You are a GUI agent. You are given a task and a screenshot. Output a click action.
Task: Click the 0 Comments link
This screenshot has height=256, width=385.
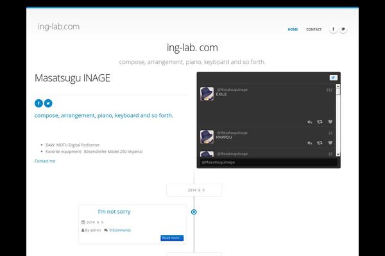120,230
